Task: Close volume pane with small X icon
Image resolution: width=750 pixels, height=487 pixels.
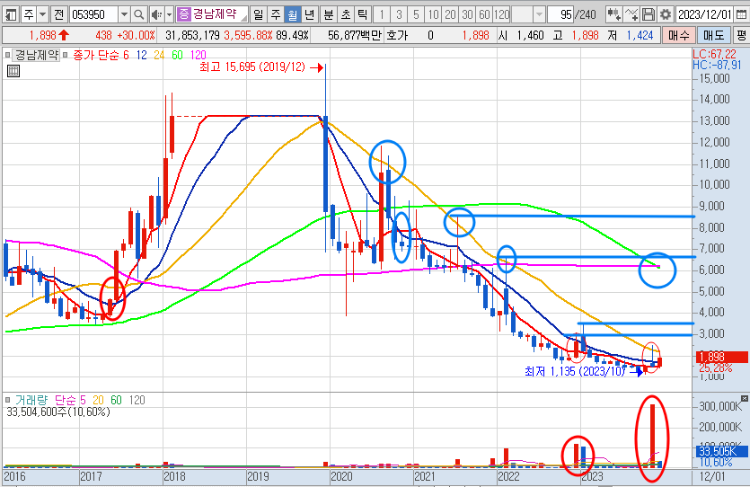Action: pyautogui.click(x=745, y=398)
